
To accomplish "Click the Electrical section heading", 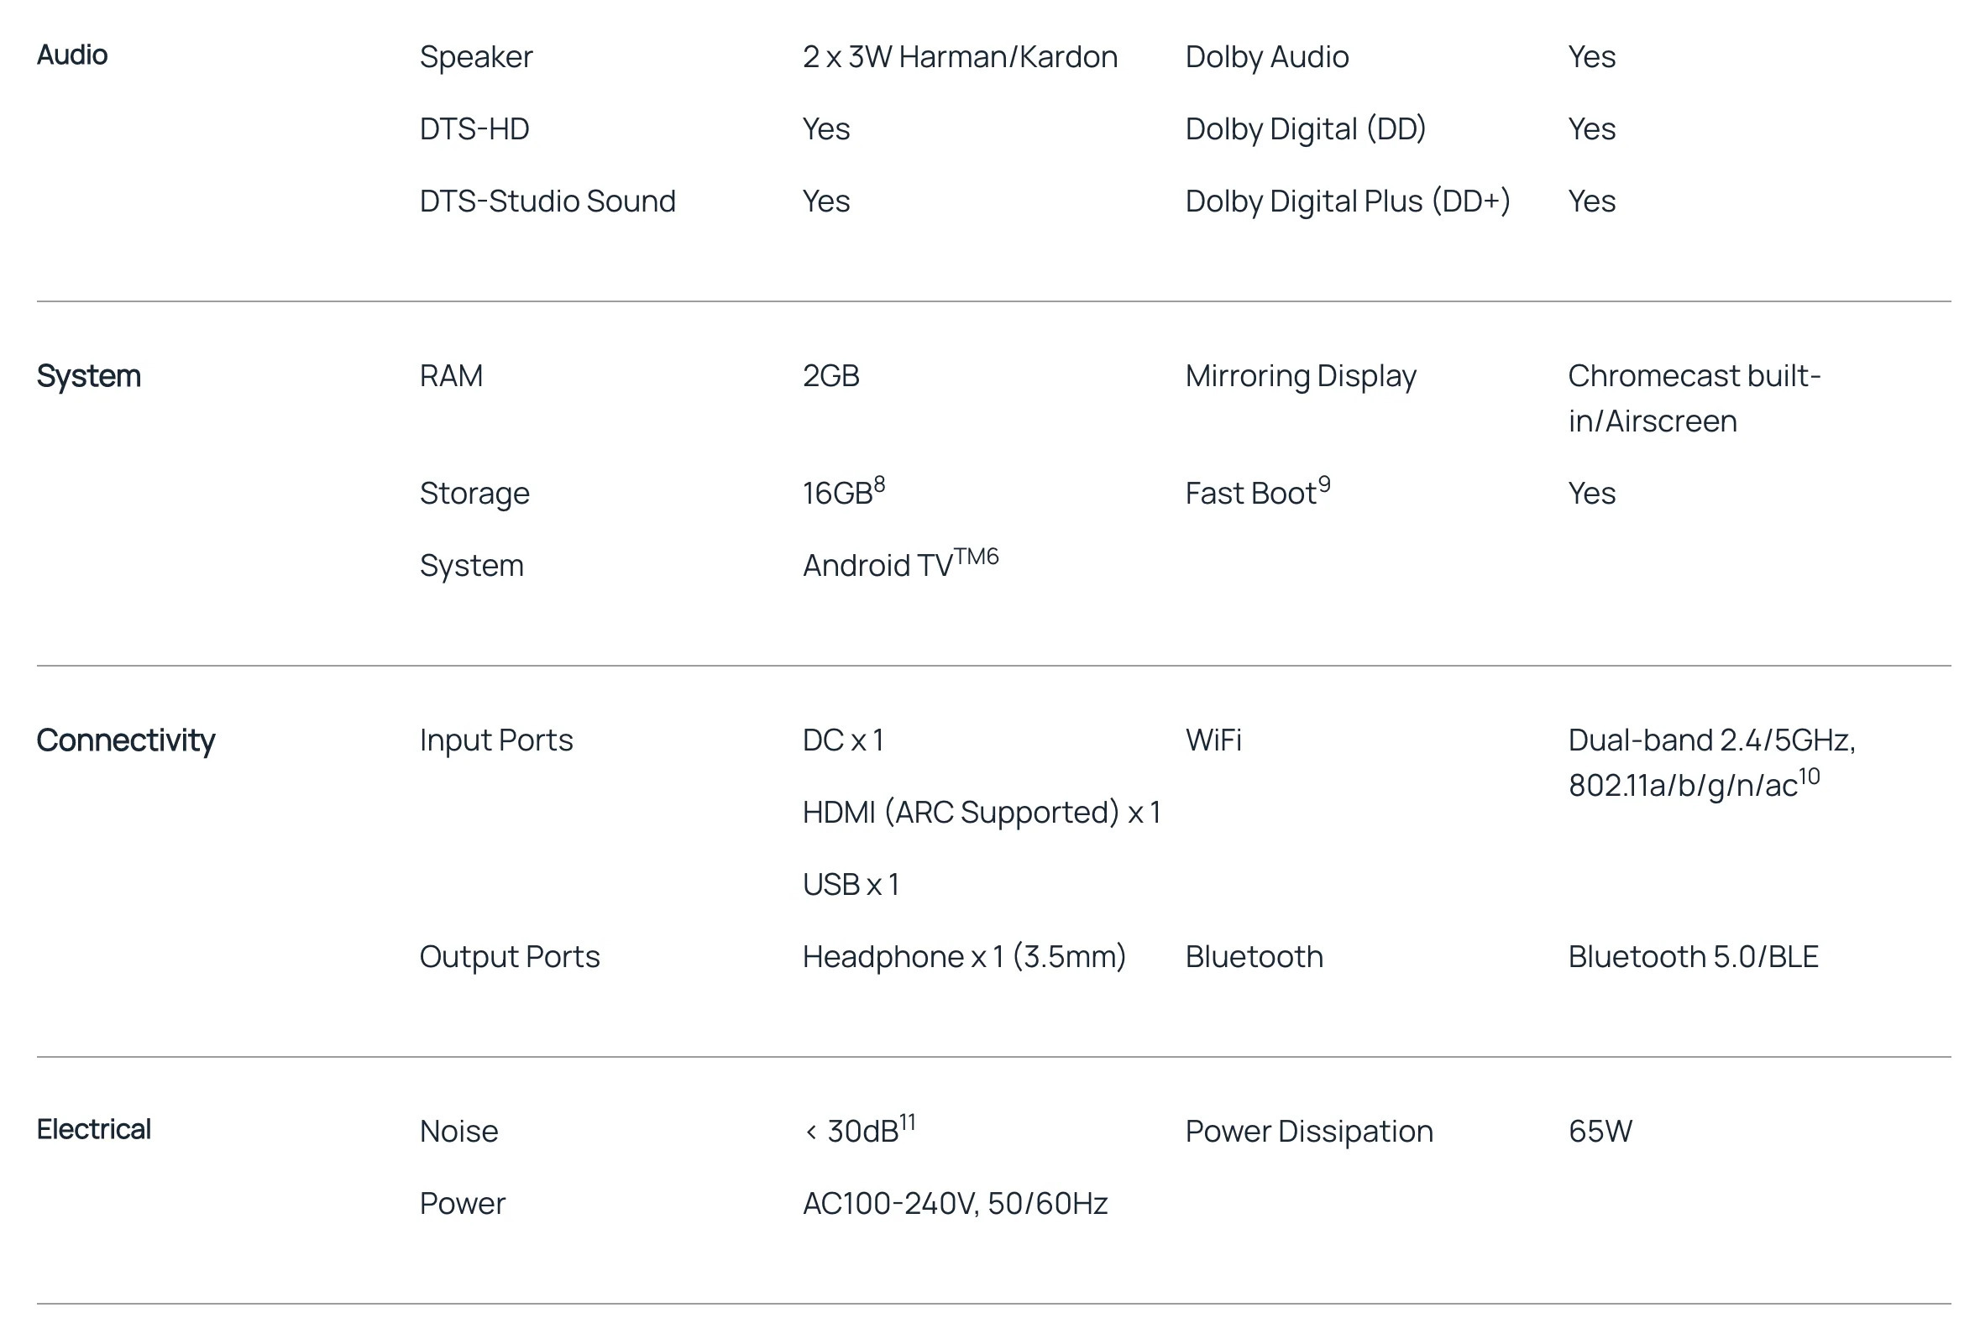I will 94,1130.
